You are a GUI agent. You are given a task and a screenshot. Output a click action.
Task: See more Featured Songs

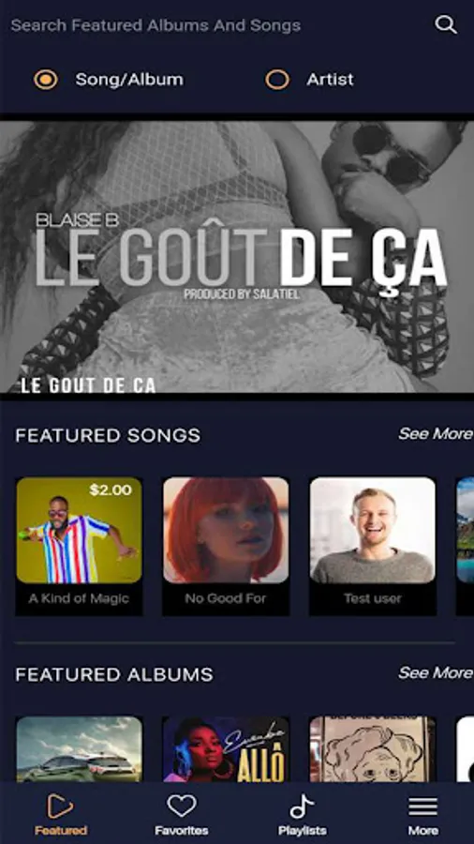[436, 434]
